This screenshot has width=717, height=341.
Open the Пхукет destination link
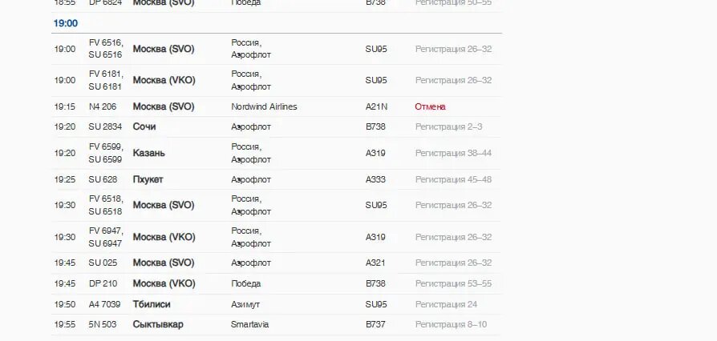(x=148, y=179)
